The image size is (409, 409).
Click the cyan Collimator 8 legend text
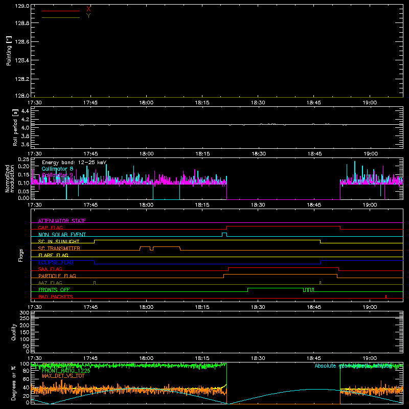click(x=57, y=169)
